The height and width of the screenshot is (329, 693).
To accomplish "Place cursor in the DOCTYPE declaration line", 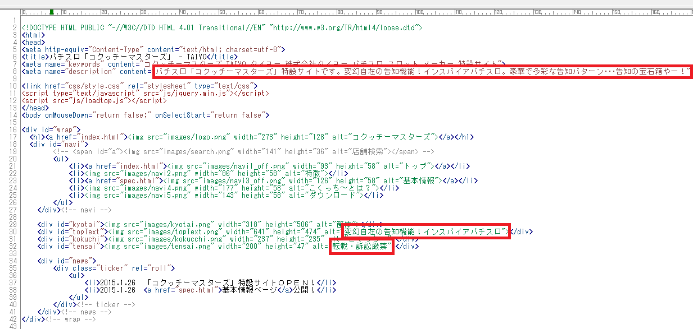I will coord(221,27).
